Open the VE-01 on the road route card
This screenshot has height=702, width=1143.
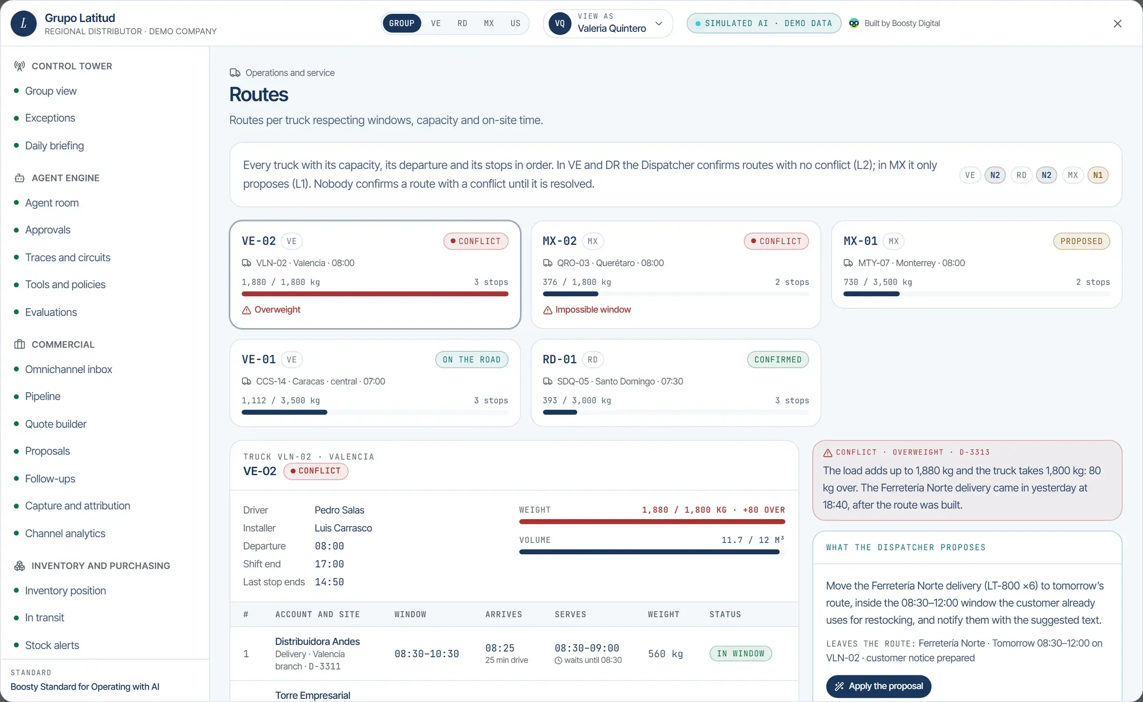coord(375,383)
